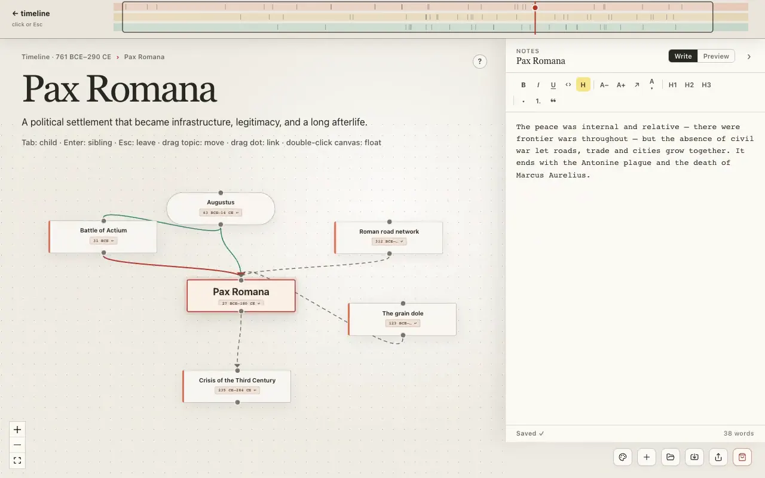Edit the 312 BCE date chip on Roman road network
Screen dimensions: 765x478
point(389,241)
